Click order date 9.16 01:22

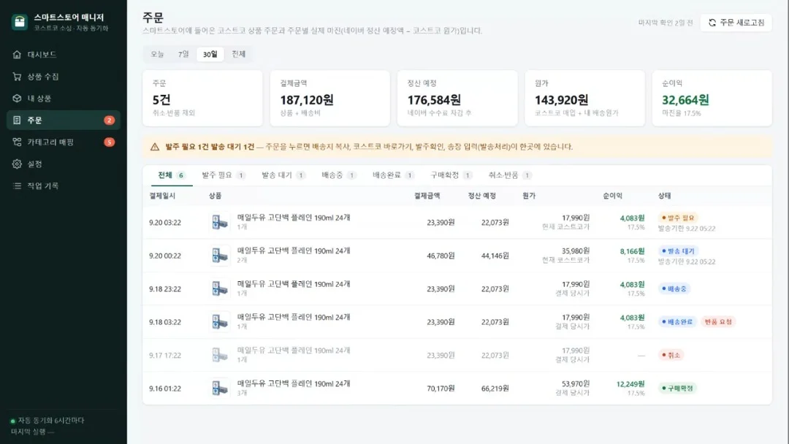point(165,388)
